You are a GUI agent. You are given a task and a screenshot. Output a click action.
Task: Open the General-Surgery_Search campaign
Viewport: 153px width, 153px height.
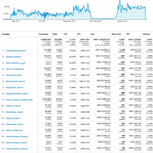[16, 143]
